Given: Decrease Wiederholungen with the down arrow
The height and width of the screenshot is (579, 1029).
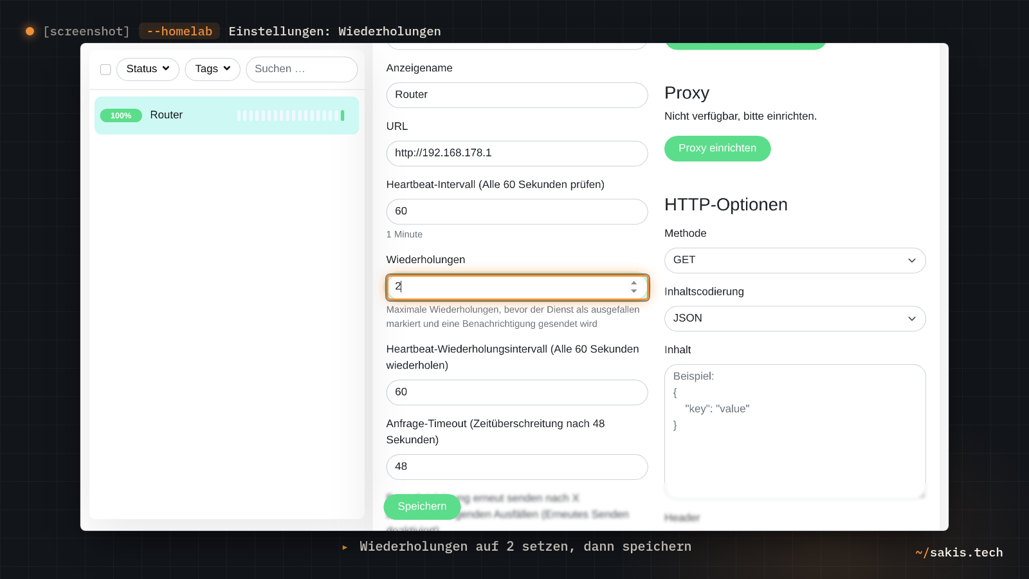Looking at the screenshot, I should click(634, 291).
